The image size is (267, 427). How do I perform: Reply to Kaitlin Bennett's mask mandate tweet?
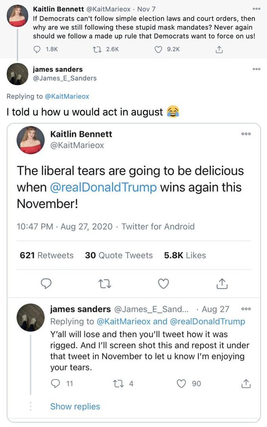pyautogui.click(x=37, y=49)
